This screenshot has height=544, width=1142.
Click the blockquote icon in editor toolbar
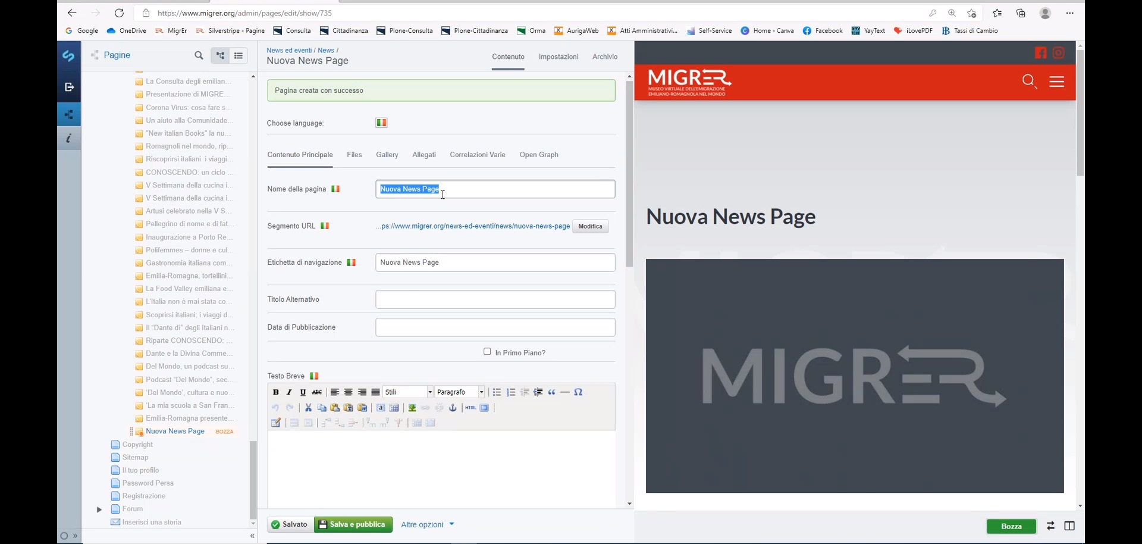point(551,392)
